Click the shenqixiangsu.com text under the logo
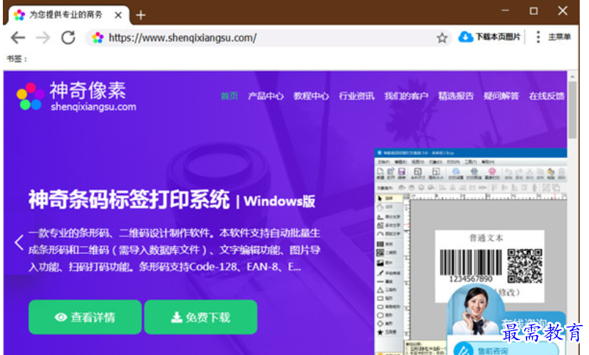This screenshot has height=355, width=589. pyautogui.click(x=93, y=107)
